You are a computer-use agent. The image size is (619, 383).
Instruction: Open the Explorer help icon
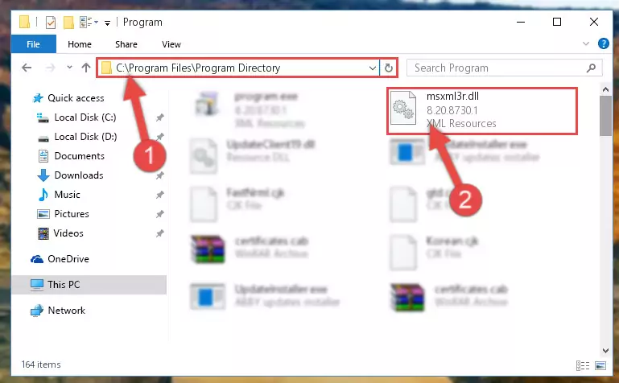tap(603, 43)
